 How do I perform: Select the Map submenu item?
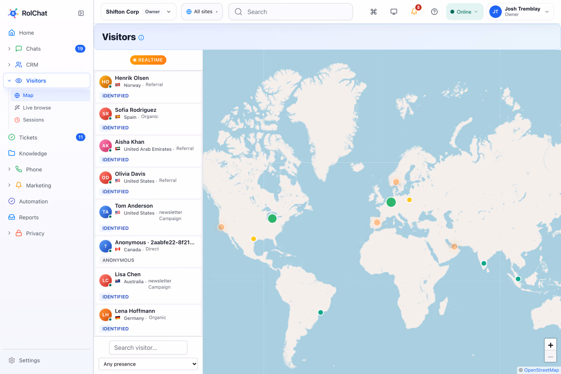point(50,95)
